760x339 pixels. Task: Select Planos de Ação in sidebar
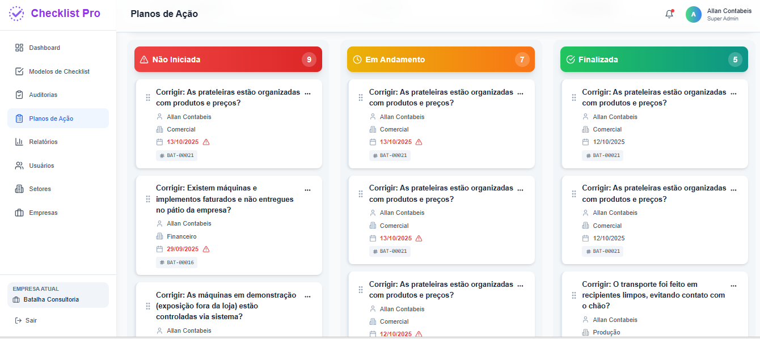58,118
